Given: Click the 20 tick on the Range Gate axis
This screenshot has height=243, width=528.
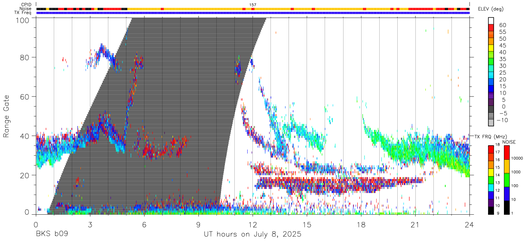Looking at the screenshot, I should click(25, 175).
